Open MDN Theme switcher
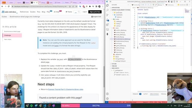The image size is (192, 108). 69,12
